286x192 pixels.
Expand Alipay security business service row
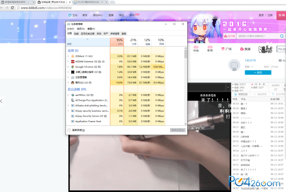point(68,111)
